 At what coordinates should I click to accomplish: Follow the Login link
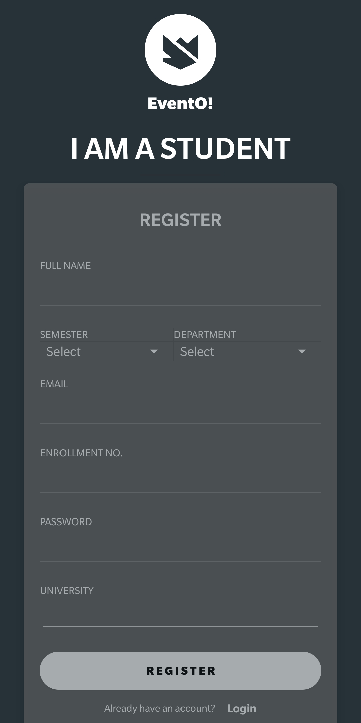coord(242,708)
